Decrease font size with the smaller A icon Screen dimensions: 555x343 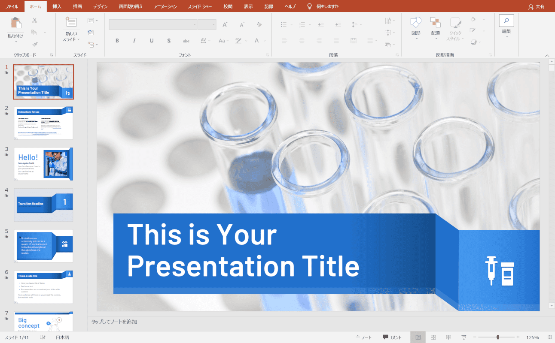[x=242, y=25]
